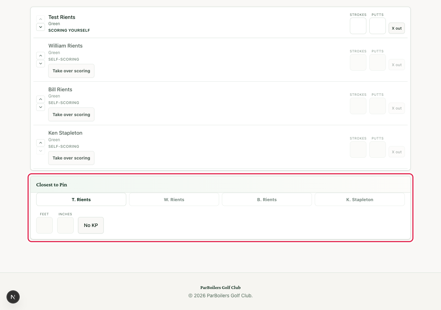Click X out for Ken Stapleton
This screenshot has height=310, width=441.
pyautogui.click(x=397, y=152)
